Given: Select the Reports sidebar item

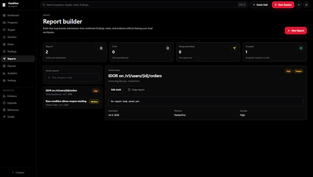Looking at the screenshot, I should click(18, 59).
